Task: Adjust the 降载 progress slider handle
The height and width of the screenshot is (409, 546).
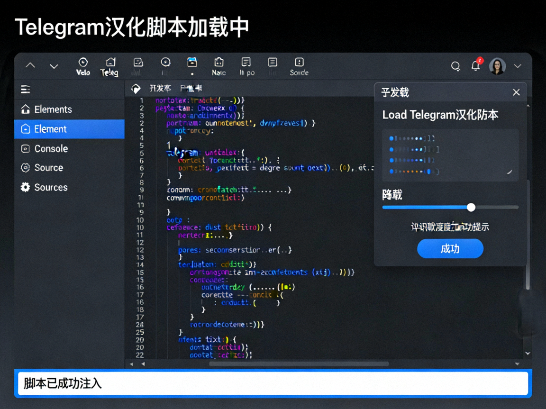Action: (x=471, y=207)
